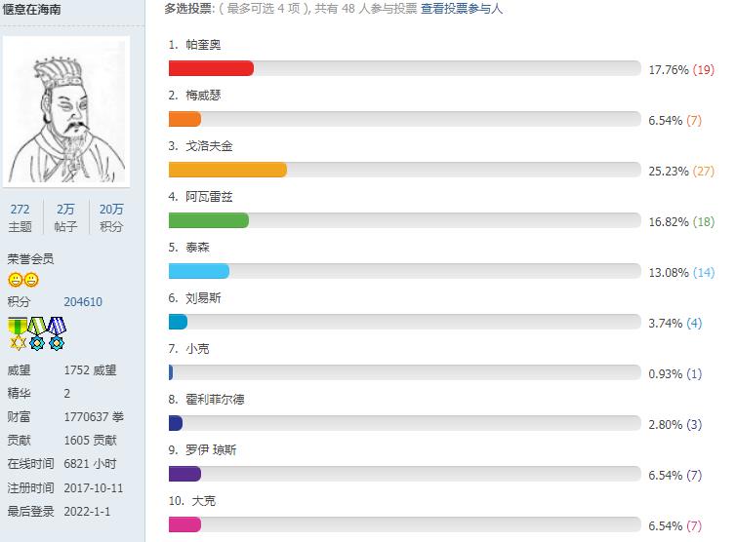Click the green-striped ribbon medal icon
Image resolution: width=736 pixels, height=542 pixels.
click(37, 333)
